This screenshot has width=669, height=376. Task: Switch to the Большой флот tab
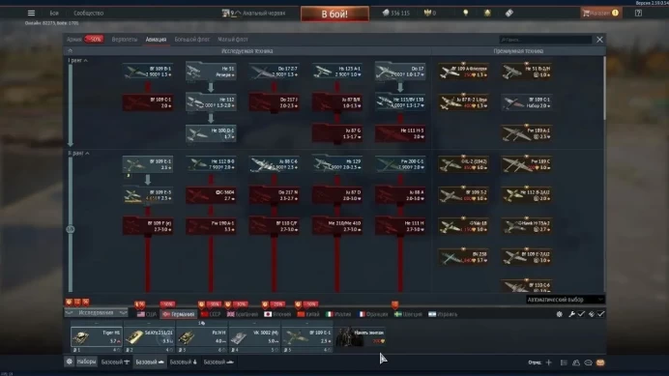[192, 40]
